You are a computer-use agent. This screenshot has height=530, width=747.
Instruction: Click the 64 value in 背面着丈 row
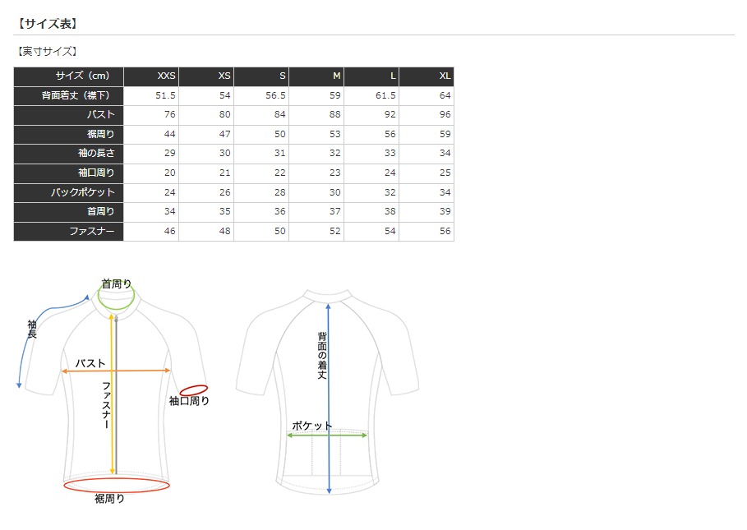point(445,95)
